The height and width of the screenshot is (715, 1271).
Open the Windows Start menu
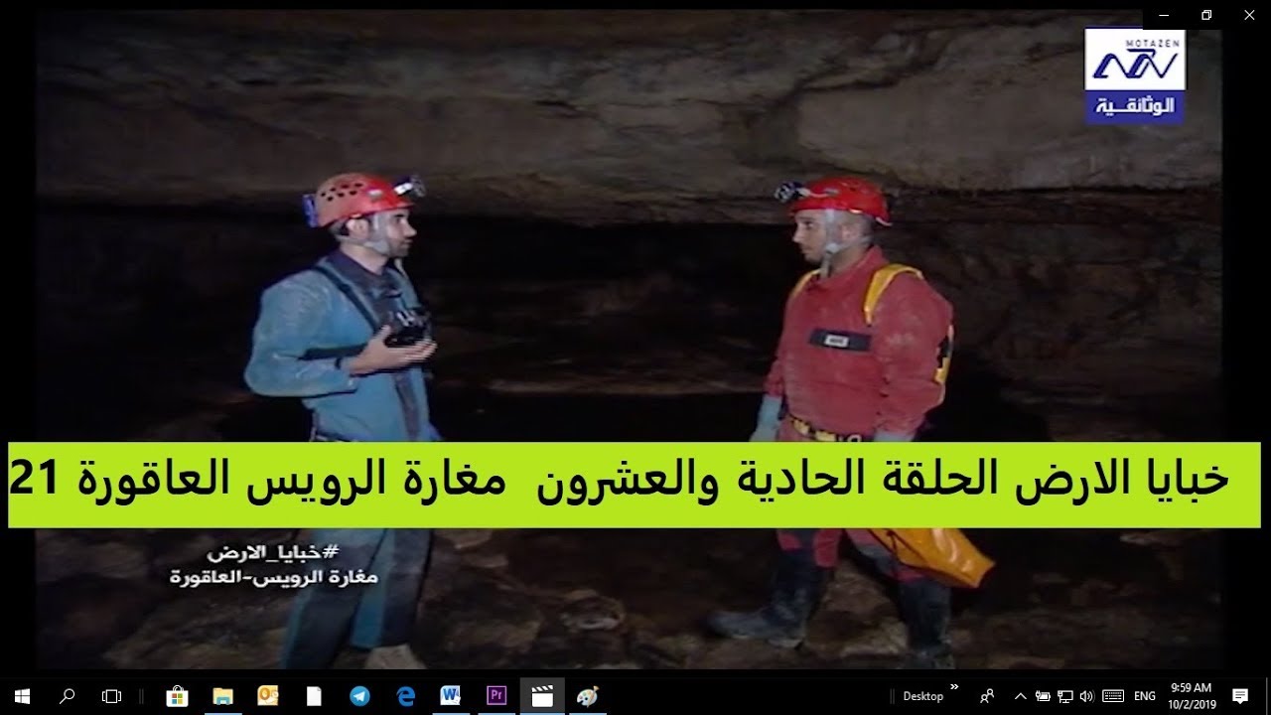pos(22,696)
